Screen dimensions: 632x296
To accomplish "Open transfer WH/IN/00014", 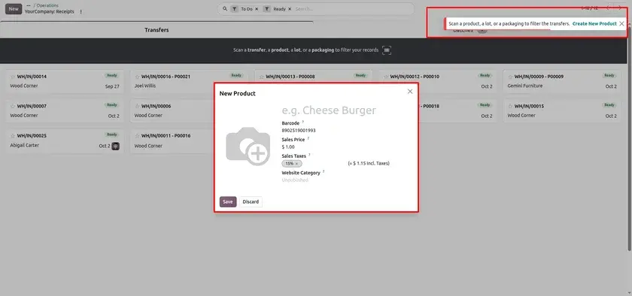I will coord(65,81).
